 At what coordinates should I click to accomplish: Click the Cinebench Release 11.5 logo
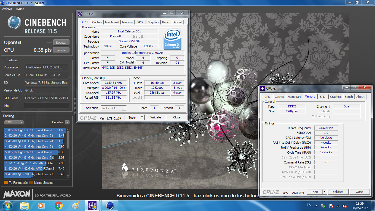(x=37, y=25)
